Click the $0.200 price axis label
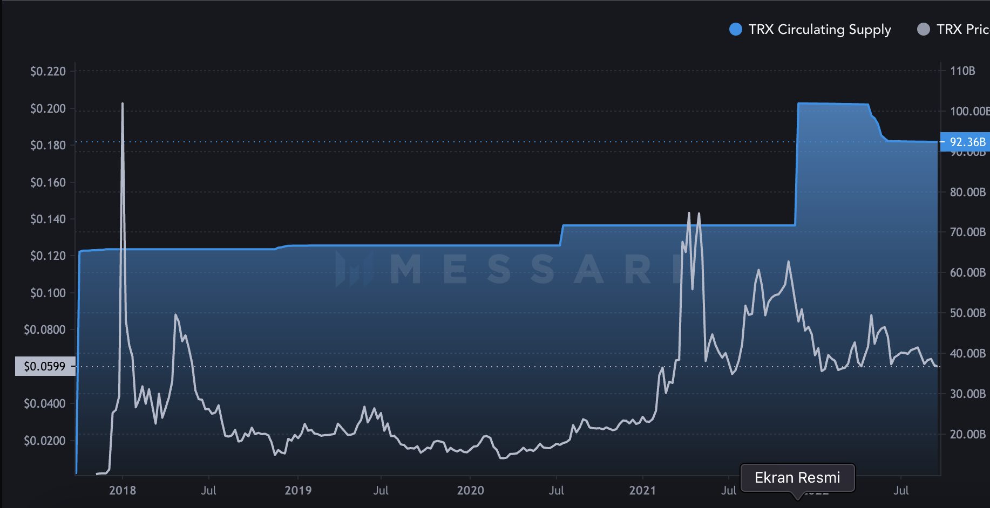 point(48,108)
